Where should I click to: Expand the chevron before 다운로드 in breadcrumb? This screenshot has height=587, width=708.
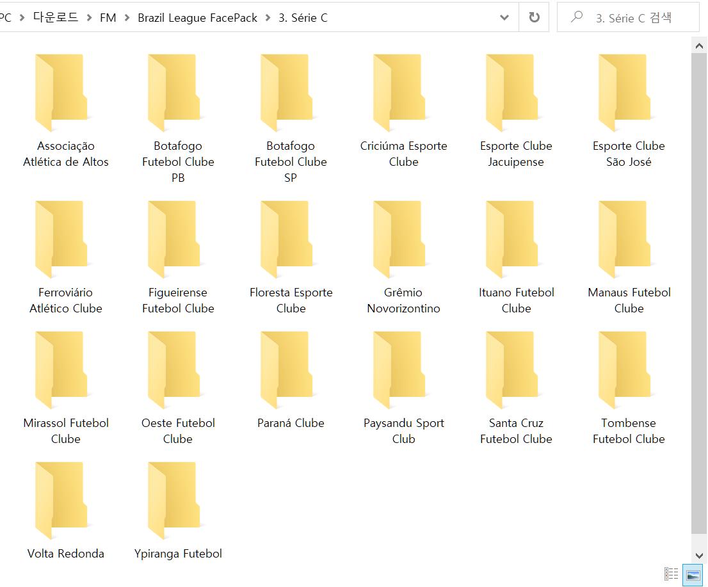[x=22, y=18]
